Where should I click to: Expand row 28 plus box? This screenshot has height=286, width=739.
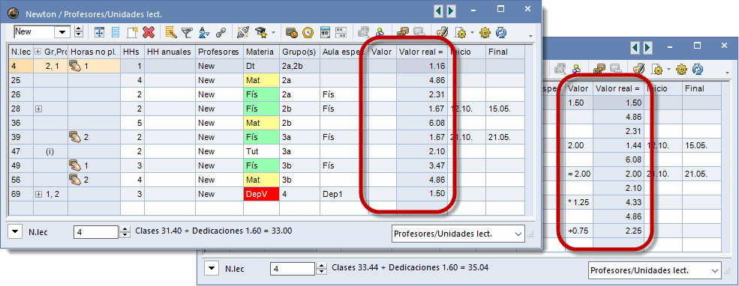pyautogui.click(x=39, y=109)
